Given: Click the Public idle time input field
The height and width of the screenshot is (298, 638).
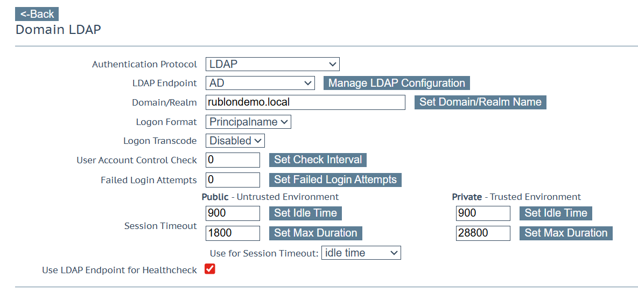Looking at the screenshot, I should pyautogui.click(x=233, y=213).
